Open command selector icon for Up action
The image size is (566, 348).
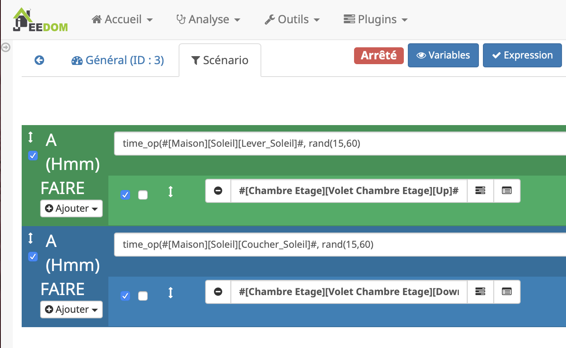(480, 191)
